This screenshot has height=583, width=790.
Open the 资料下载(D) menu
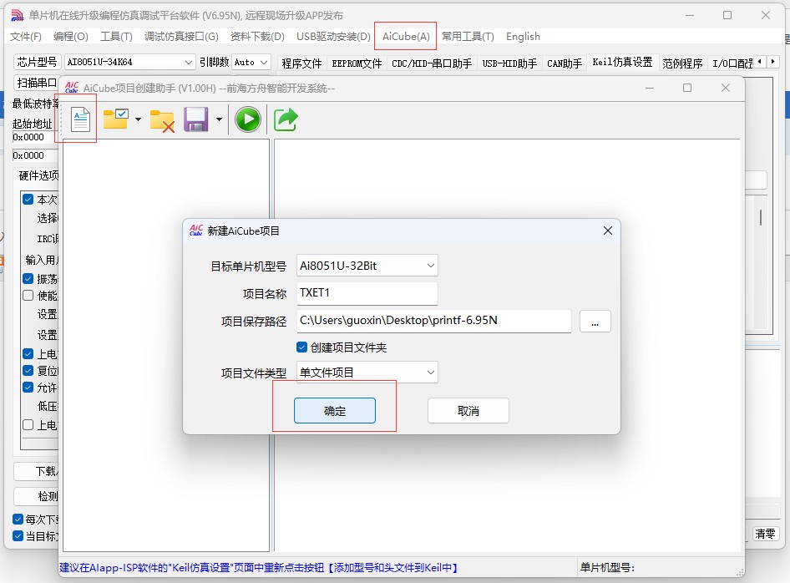pyautogui.click(x=257, y=36)
